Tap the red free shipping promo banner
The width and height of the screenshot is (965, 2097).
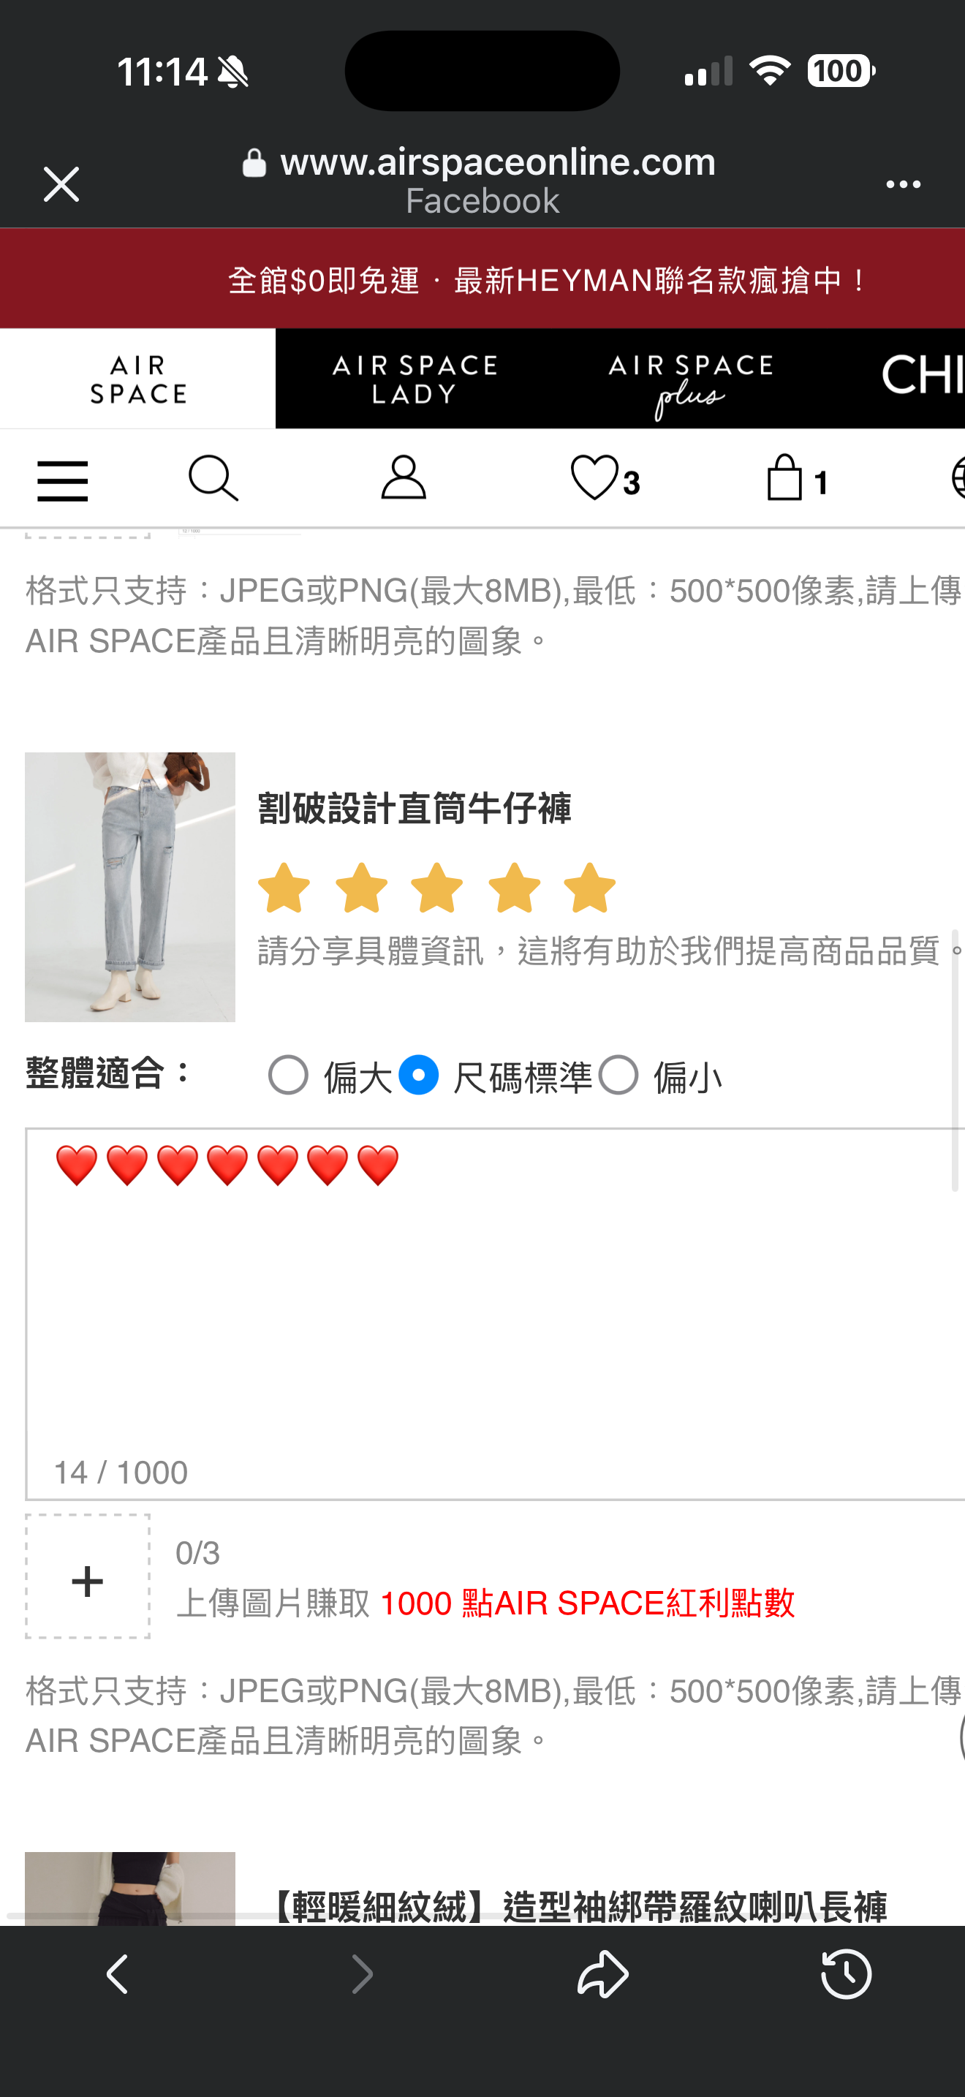pos(482,279)
